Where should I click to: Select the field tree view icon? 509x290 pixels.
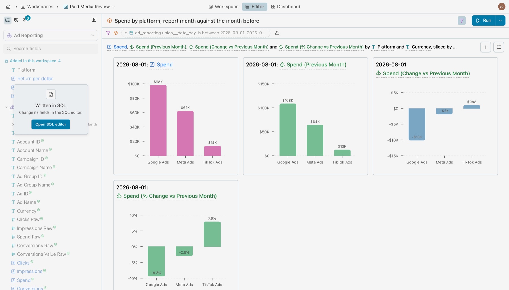(7, 20)
